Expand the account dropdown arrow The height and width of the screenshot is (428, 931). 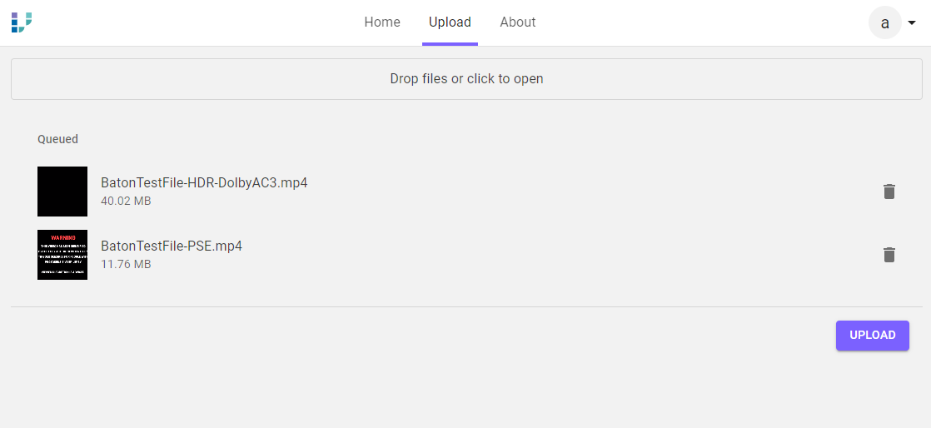tap(911, 23)
